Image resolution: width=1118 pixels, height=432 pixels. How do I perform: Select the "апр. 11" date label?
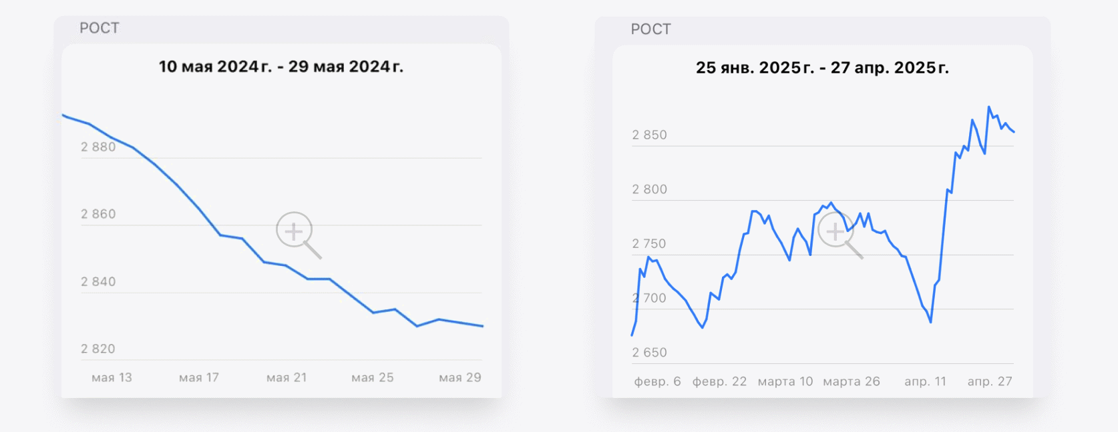click(925, 381)
